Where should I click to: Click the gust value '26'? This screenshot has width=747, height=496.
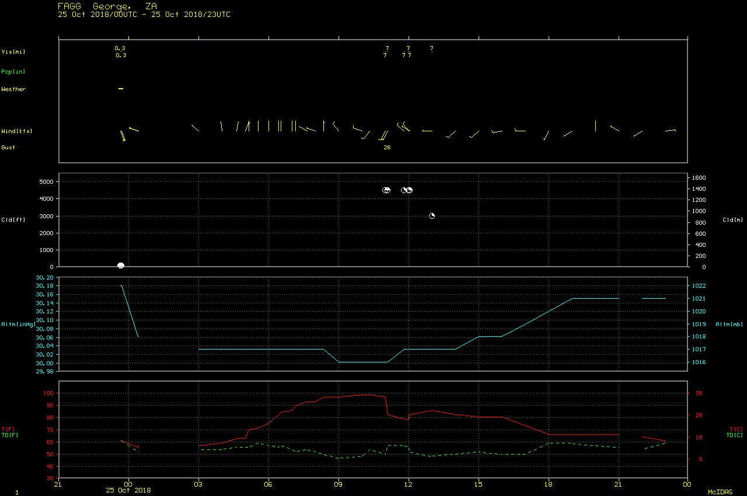[x=387, y=148]
